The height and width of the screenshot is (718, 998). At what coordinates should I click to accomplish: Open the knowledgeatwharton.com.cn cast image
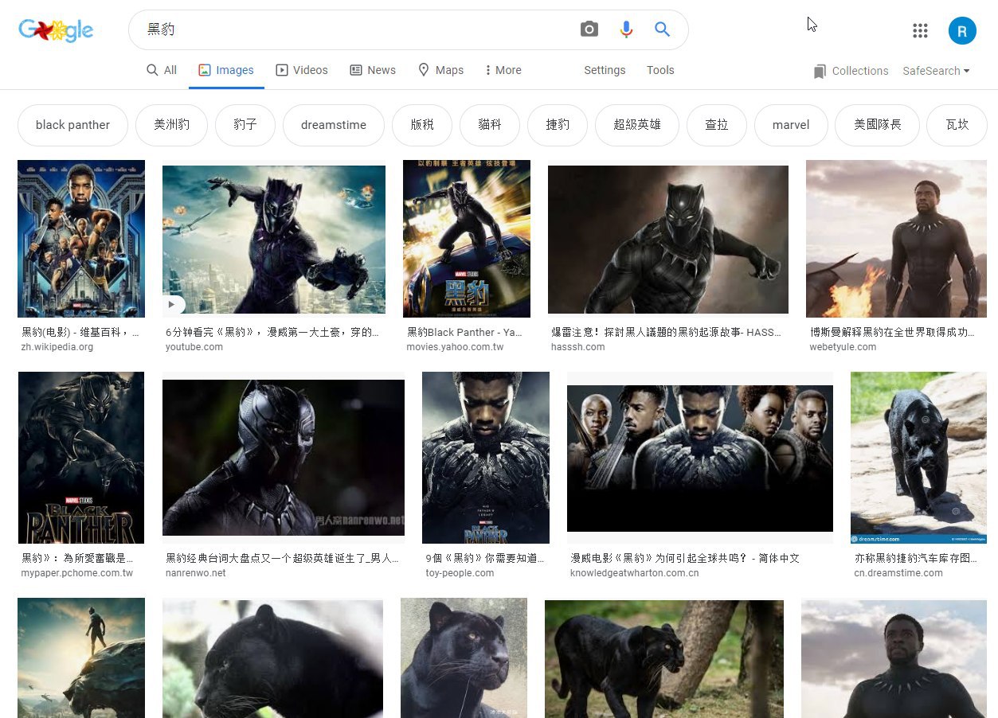click(700, 459)
